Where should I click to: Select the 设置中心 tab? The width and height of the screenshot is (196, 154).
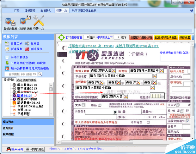62,11
